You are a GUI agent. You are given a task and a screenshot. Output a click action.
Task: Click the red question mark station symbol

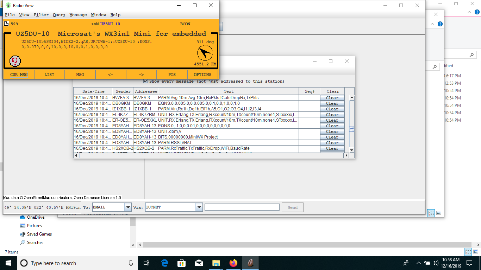pos(15,61)
